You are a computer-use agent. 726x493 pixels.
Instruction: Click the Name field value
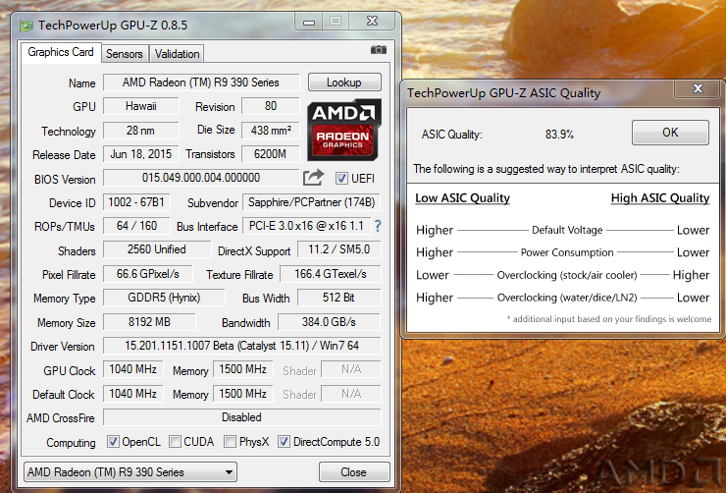pyautogui.click(x=201, y=82)
